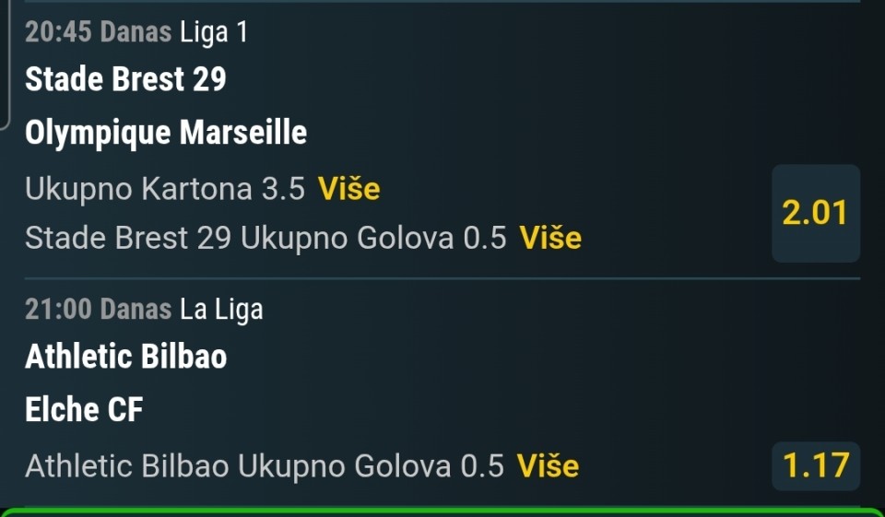Viewport: 885px width, 517px height.
Task: Click Više beside Athletic Bilbao Ukupno Golova
Action: tap(548, 466)
